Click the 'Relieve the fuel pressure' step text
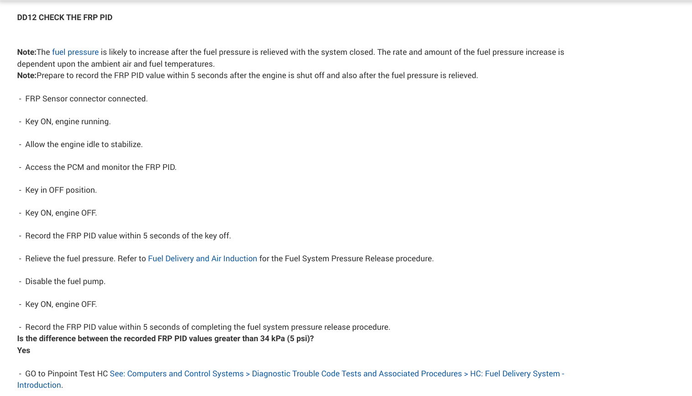 coord(85,259)
